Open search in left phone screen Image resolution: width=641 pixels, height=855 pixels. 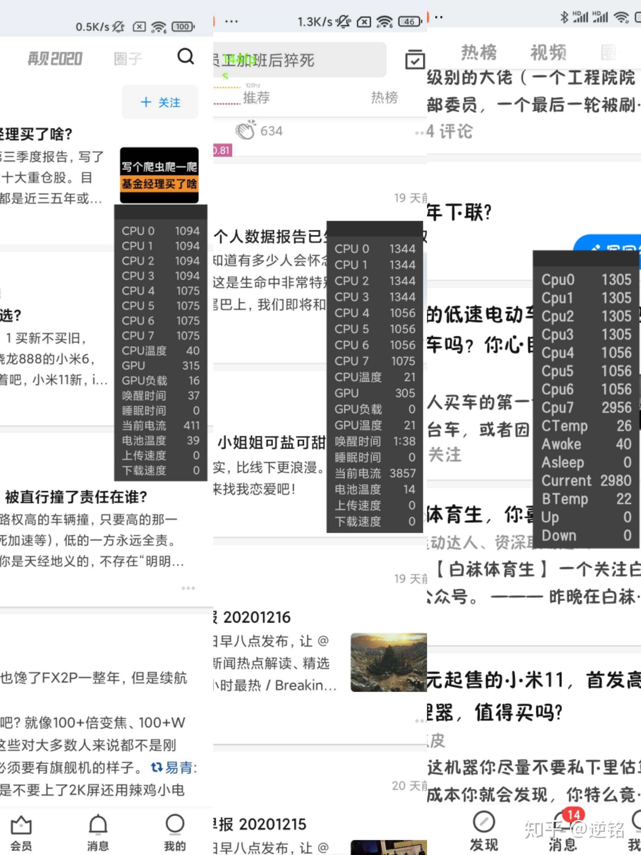(x=185, y=57)
